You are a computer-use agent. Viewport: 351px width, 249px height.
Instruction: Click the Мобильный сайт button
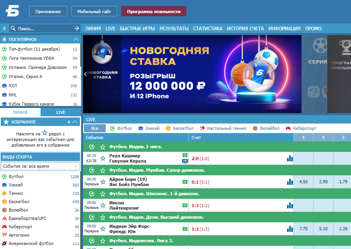click(x=94, y=12)
